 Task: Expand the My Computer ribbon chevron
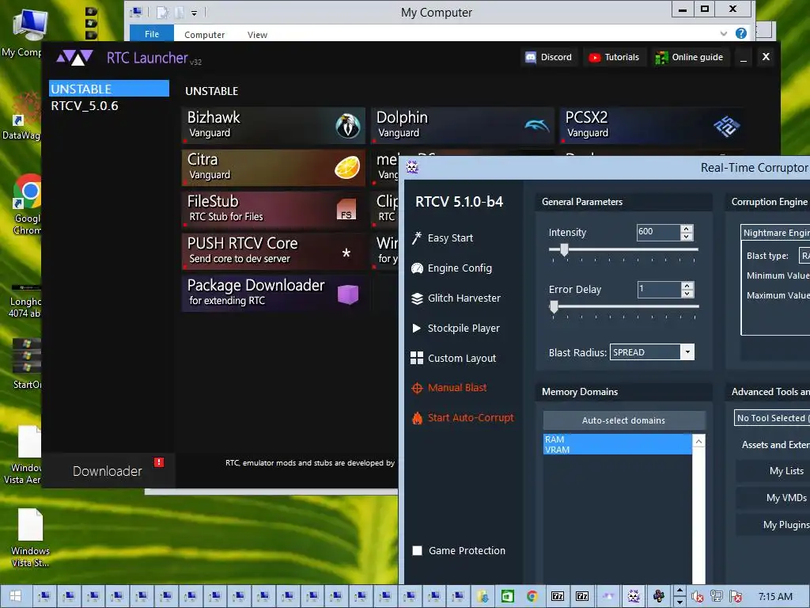pos(723,33)
